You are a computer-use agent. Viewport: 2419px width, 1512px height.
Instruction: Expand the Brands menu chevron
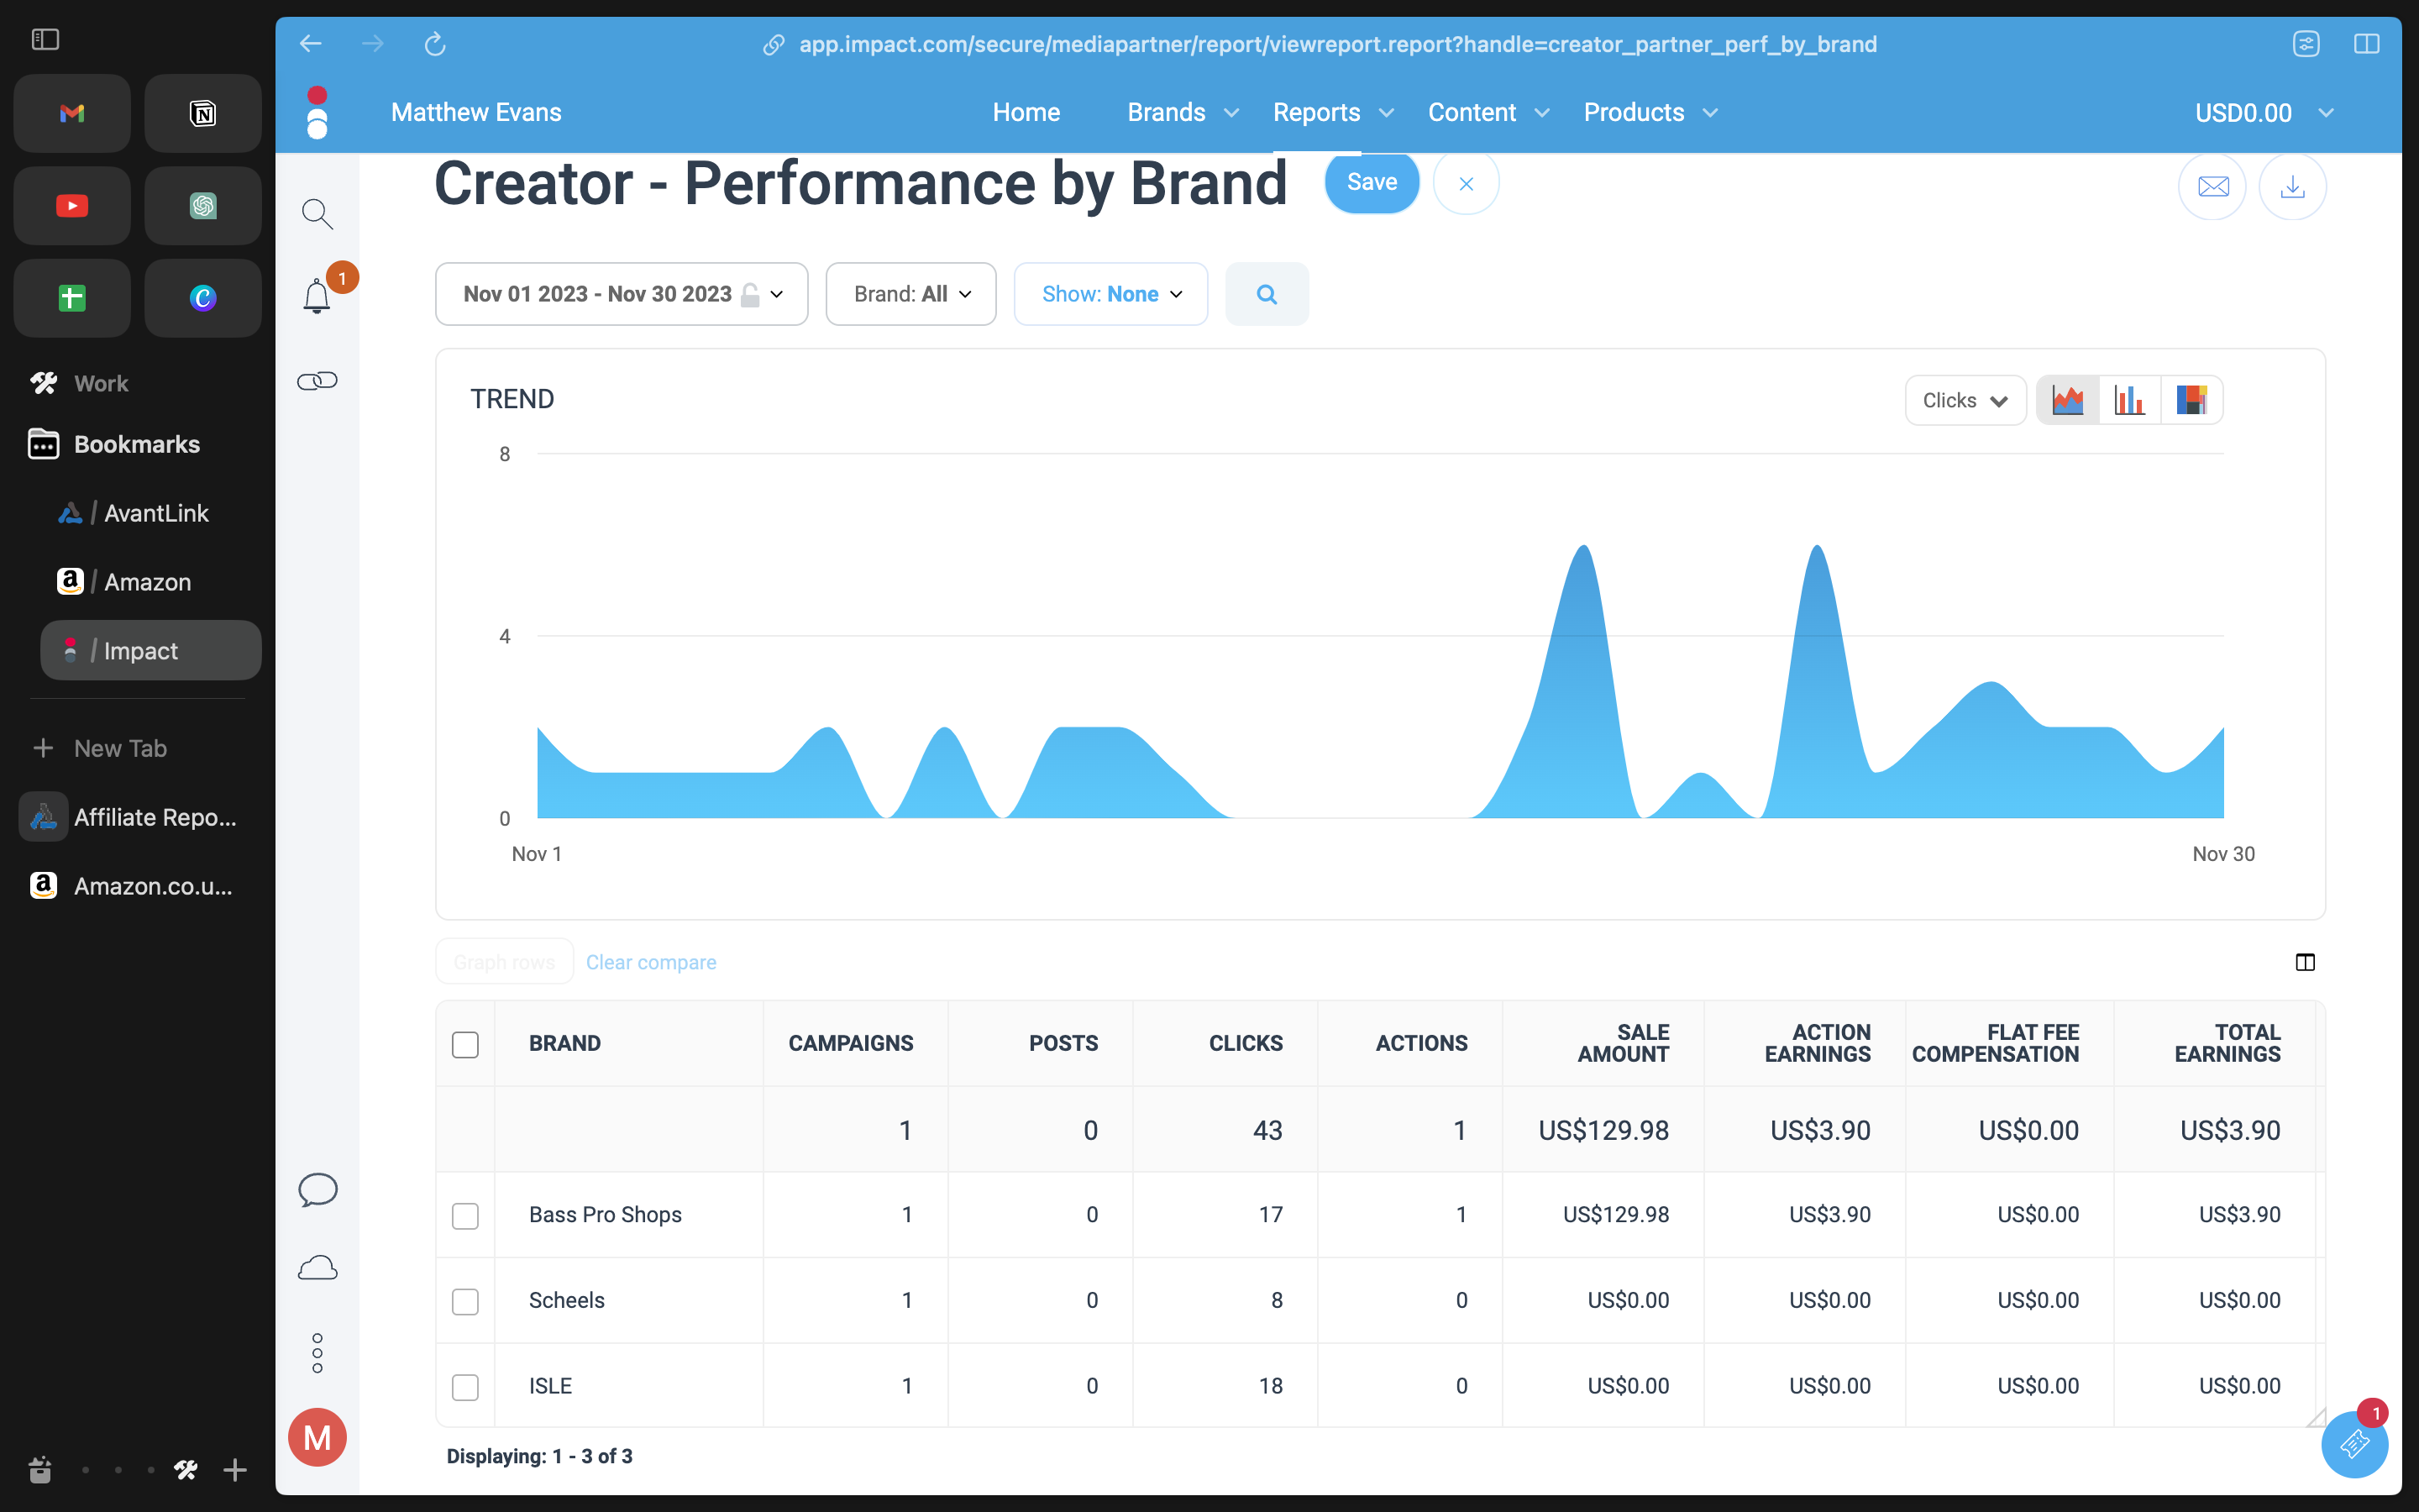click(1231, 113)
